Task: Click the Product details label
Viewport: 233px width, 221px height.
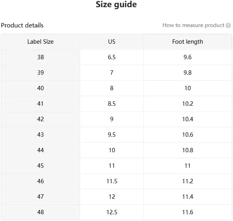Action: pos(22,25)
